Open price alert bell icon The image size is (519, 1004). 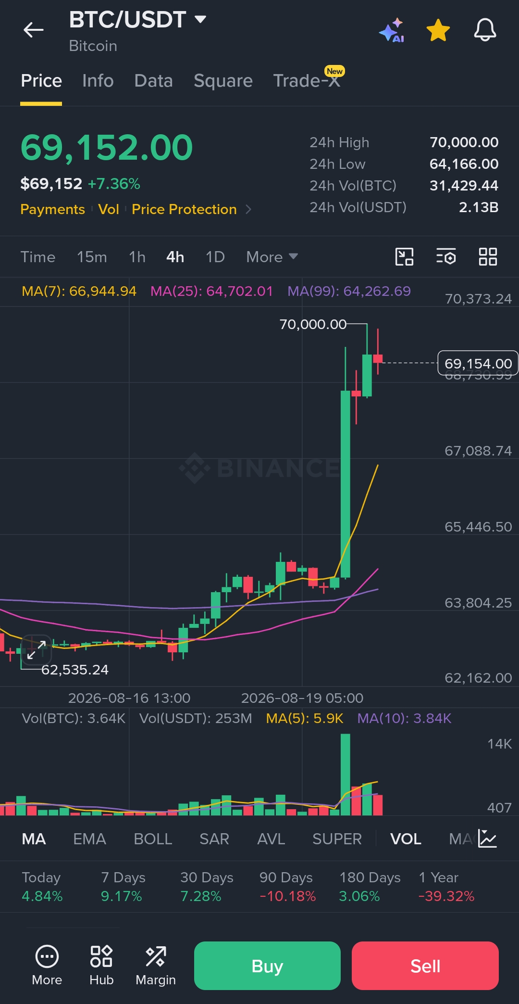click(x=485, y=30)
